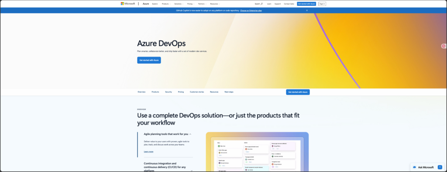Image resolution: width=447 pixels, height=172 pixels.
Task: Open the Resources dropdown in top navigation
Action: 215,4
